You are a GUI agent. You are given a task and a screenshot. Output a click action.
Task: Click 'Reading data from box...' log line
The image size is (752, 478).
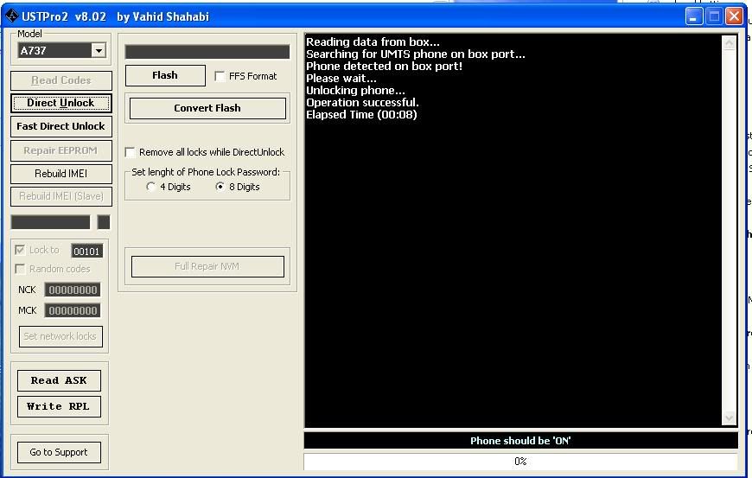click(373, 42)
